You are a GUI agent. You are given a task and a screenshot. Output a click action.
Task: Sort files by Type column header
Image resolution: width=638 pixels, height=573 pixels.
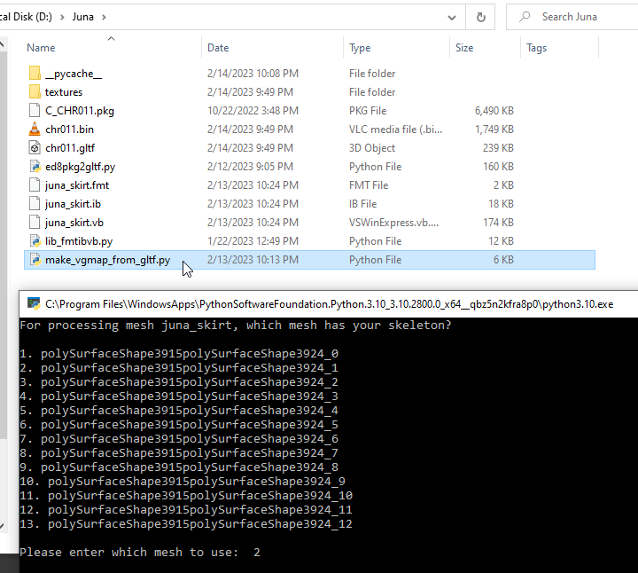point(360,48)
